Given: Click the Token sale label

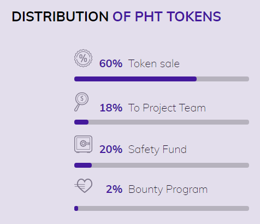Looking at the screenshot, I should click(x=154, y=63).
